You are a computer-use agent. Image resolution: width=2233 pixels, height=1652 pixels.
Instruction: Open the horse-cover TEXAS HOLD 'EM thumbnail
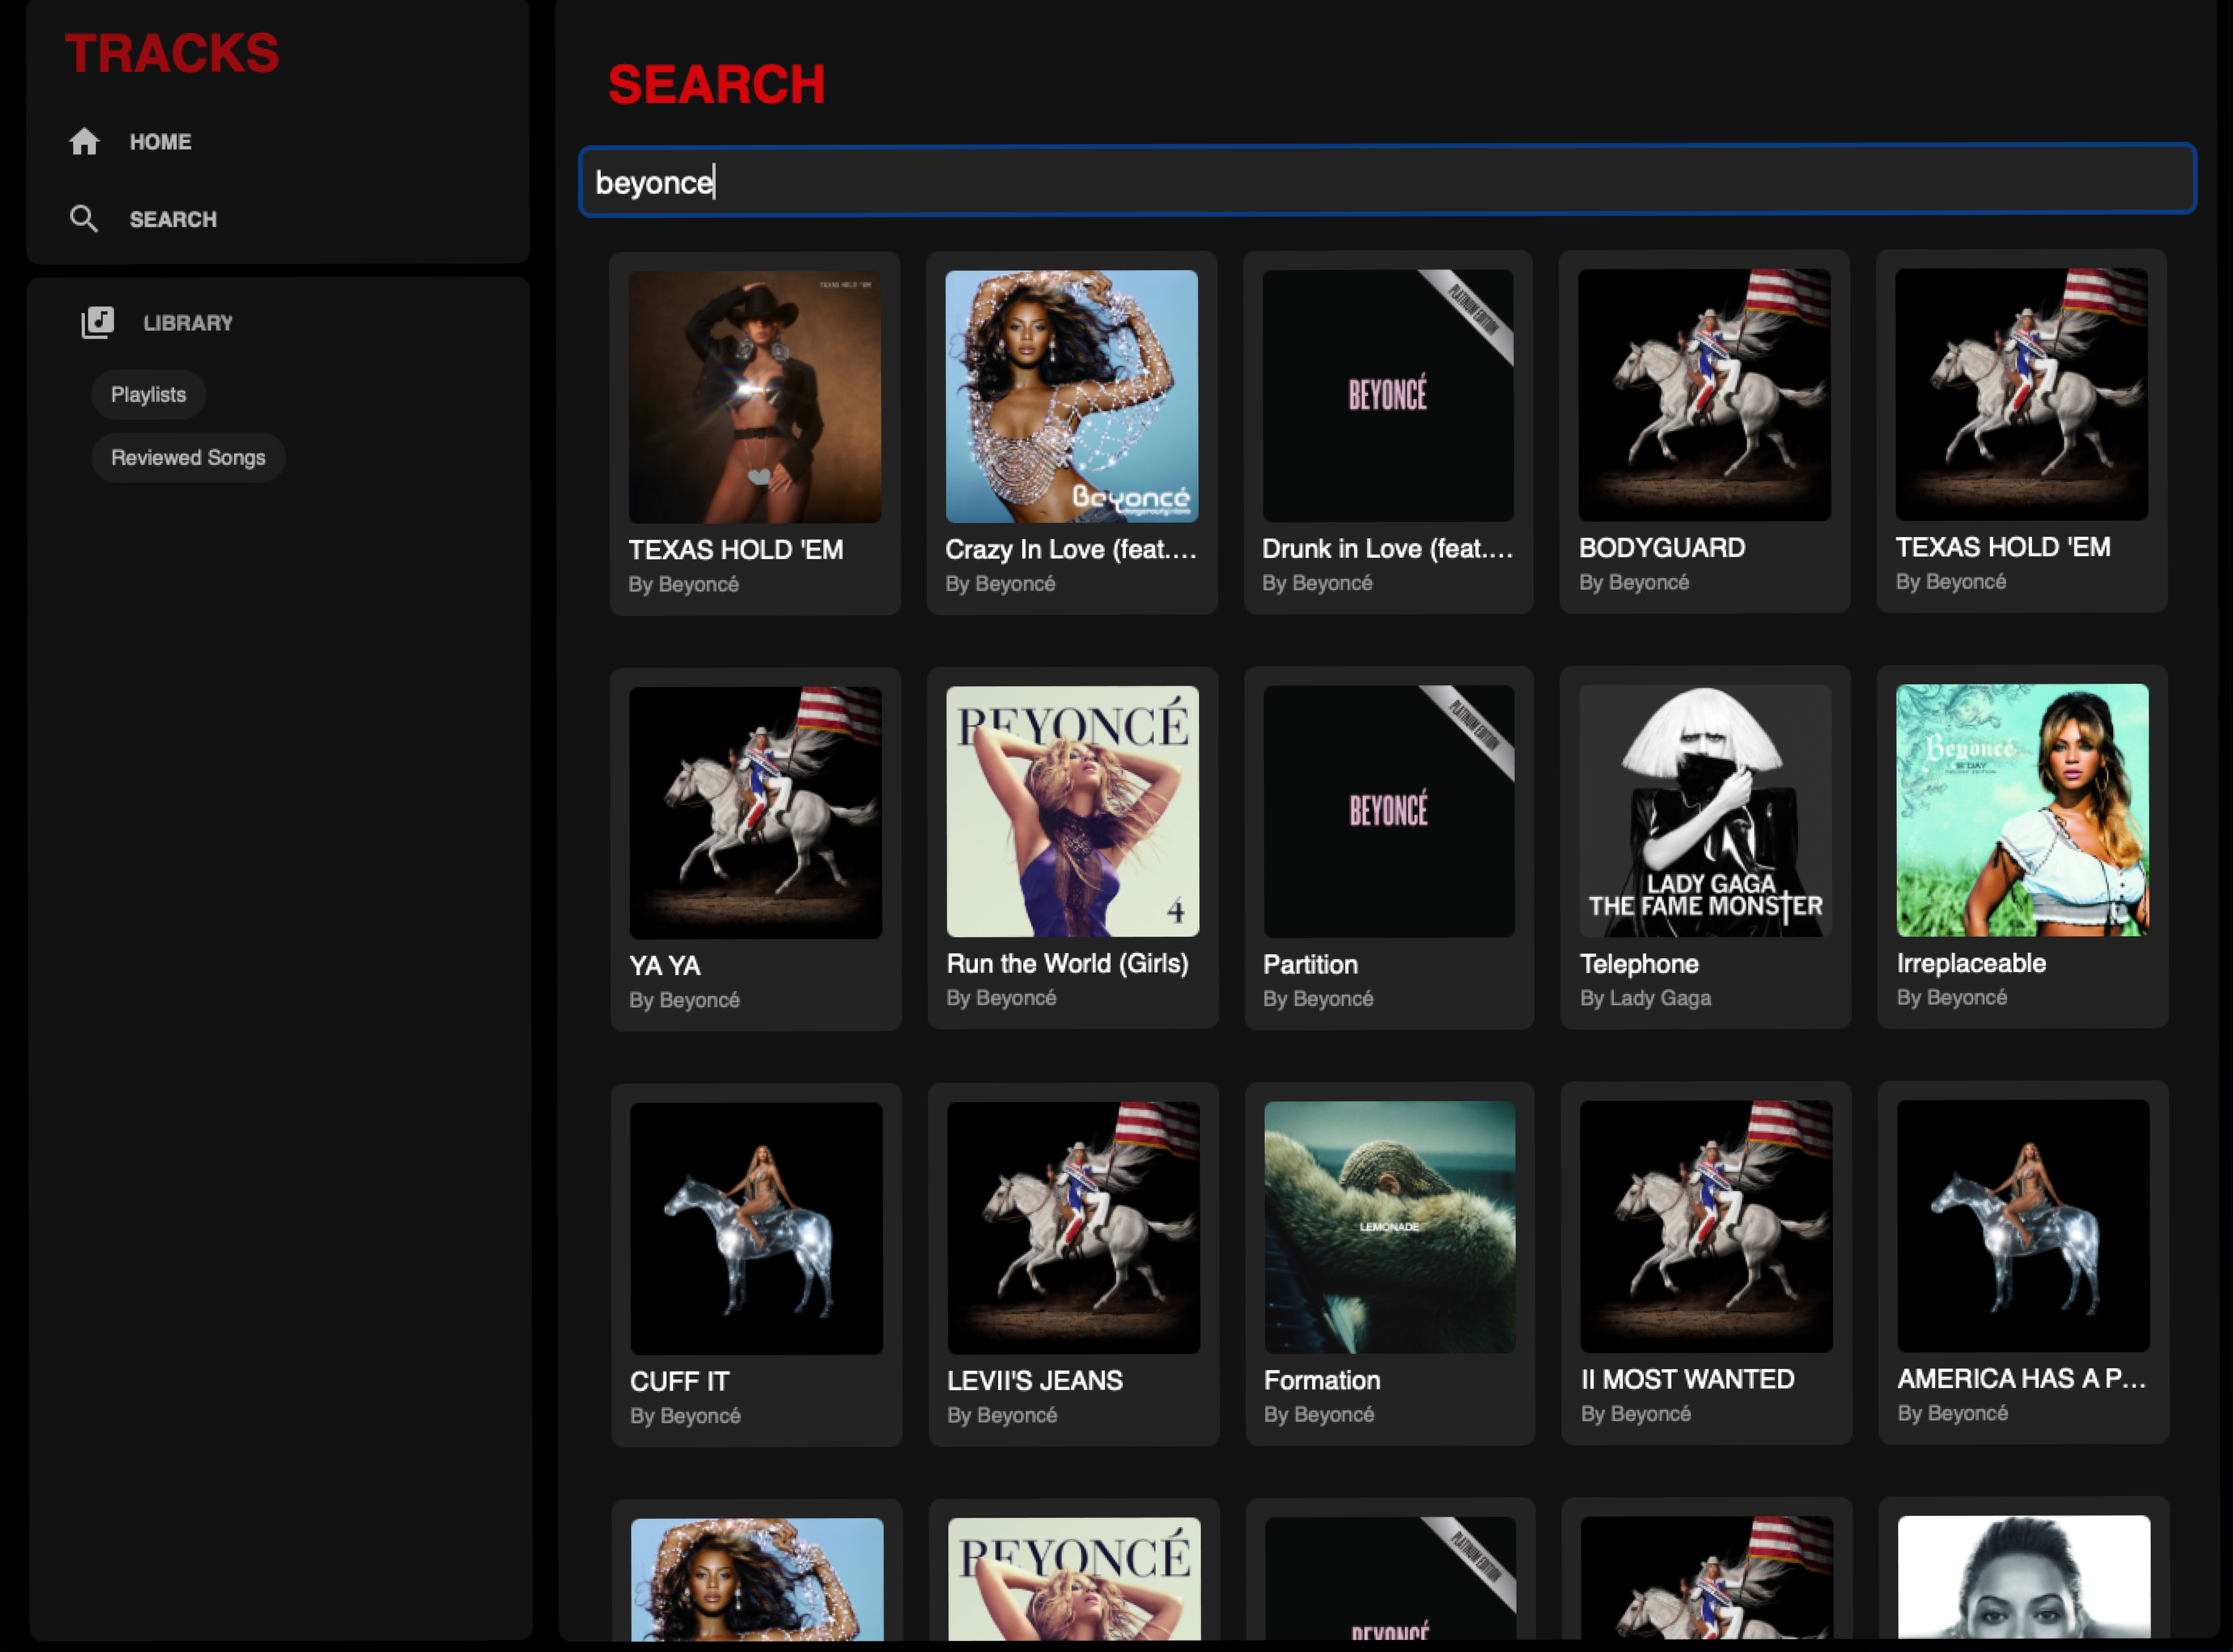[2021, 394]
